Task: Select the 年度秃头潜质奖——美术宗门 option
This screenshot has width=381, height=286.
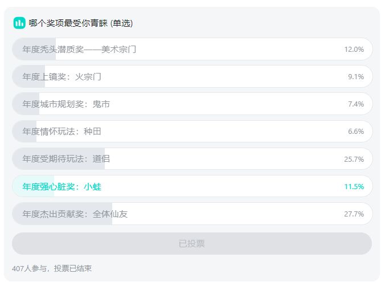Action: 79,50
